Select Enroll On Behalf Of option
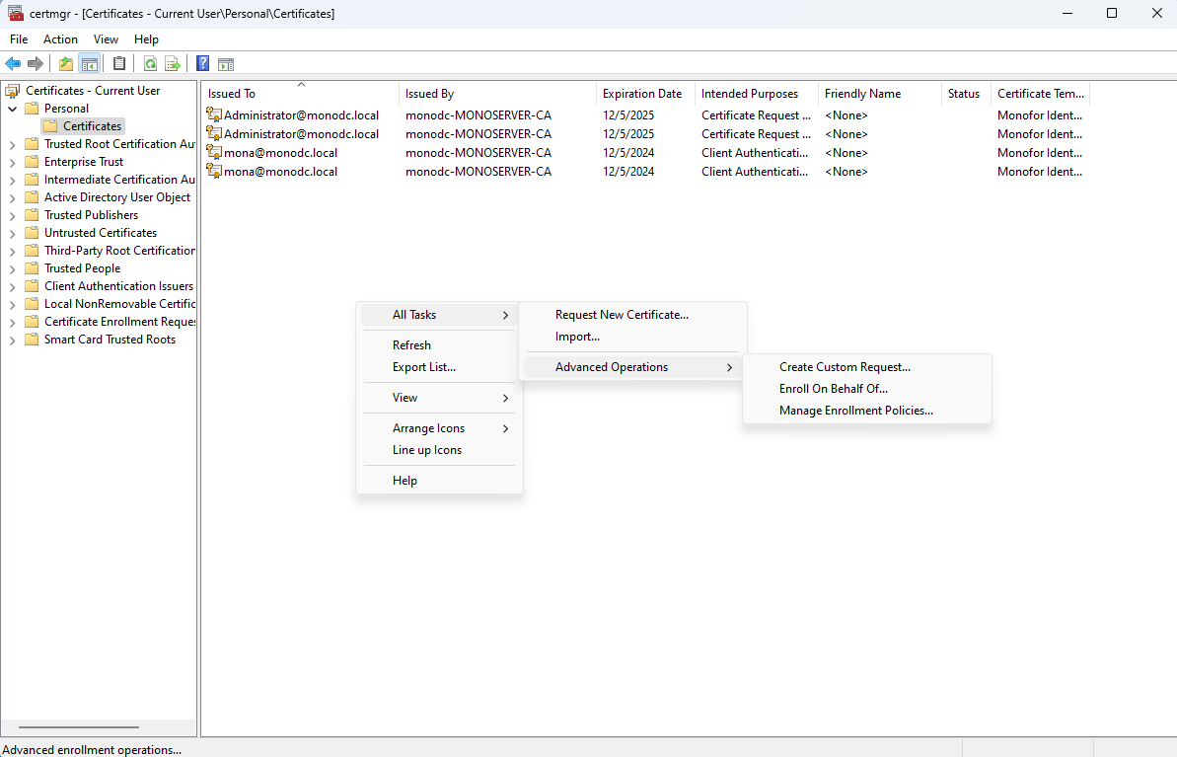This screenshot has height=757, width=1177. pyautogui.click(x=833, y=389)
